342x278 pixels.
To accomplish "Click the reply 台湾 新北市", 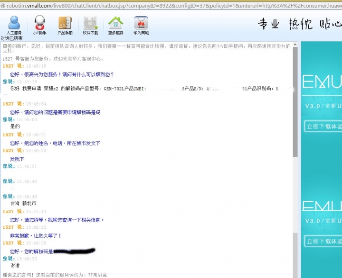I will click(23, 203).
